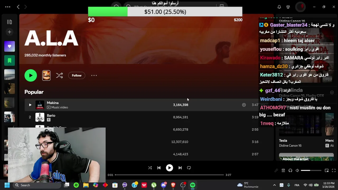
Task: Open the taskbar weather widget
Action: pyautogui.click(x=248, y=185)
